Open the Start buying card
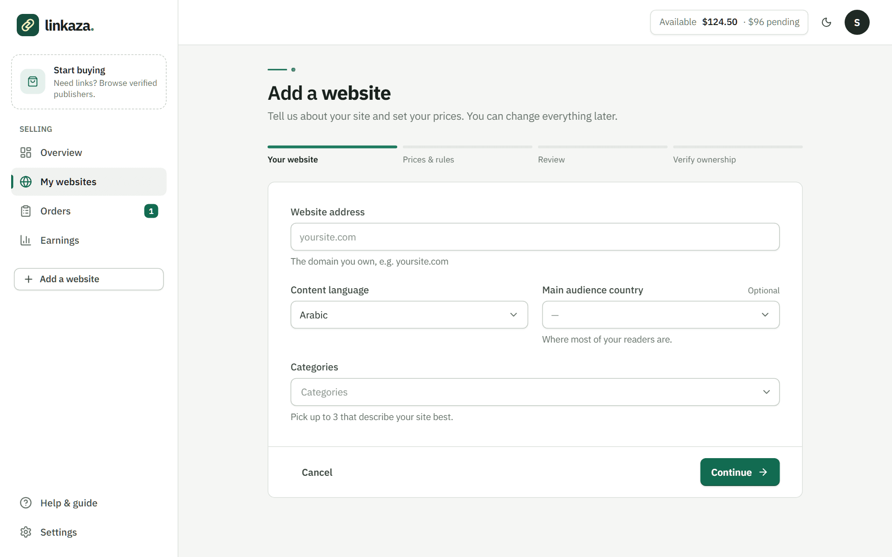This screenshot has width=892, height=557. click(89, 82)
